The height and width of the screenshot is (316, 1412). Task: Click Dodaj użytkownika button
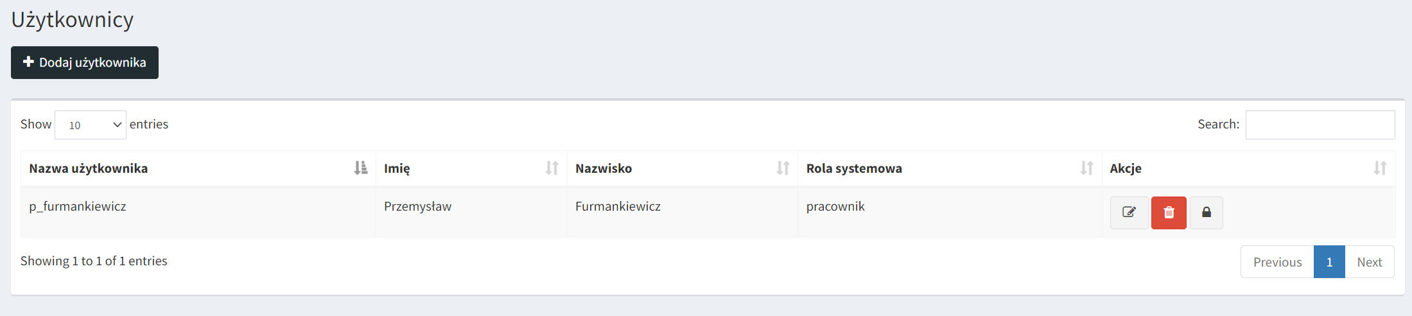85,62
